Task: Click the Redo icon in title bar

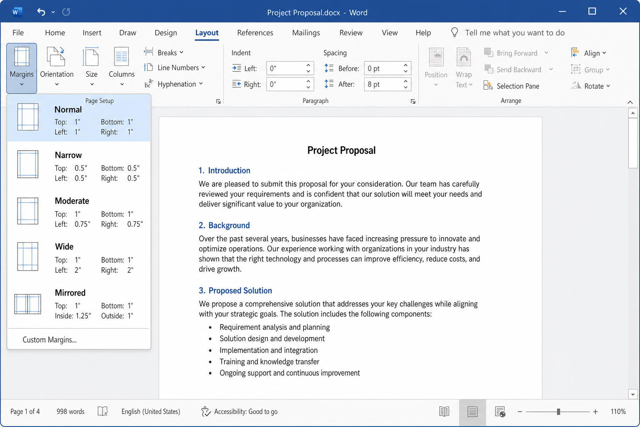Action: [66, 12]
